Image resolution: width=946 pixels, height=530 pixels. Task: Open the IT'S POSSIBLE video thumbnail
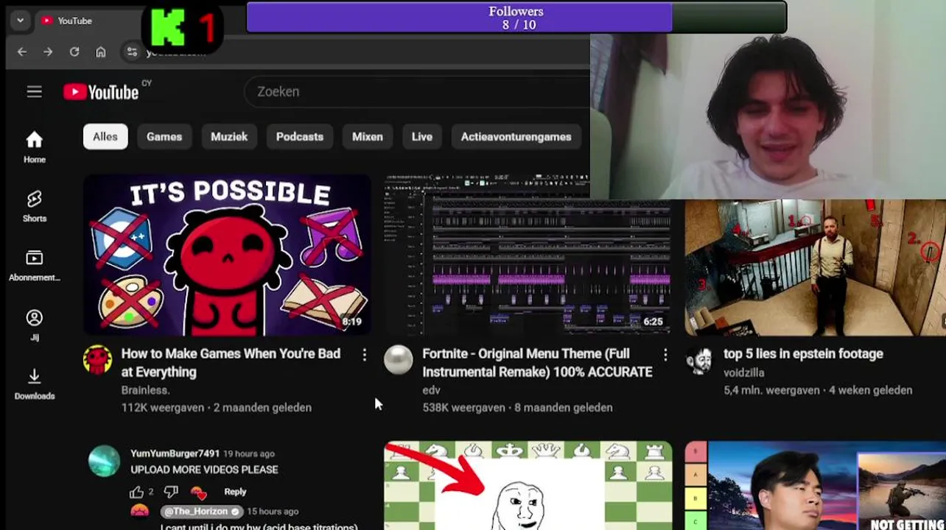[227, 255]
